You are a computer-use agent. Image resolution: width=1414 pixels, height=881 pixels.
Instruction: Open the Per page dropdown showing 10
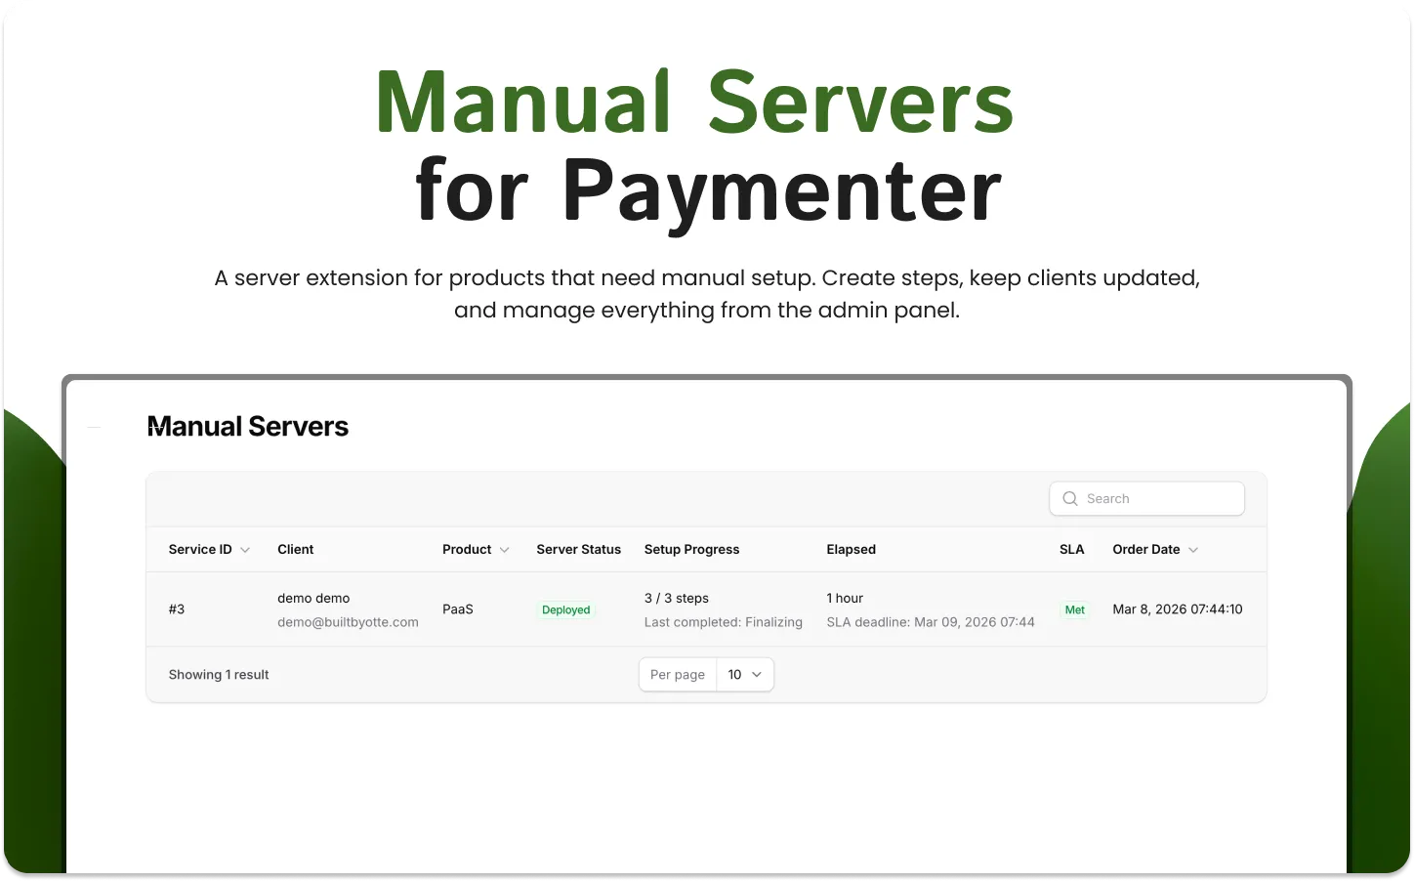click(x=744, y=674)
